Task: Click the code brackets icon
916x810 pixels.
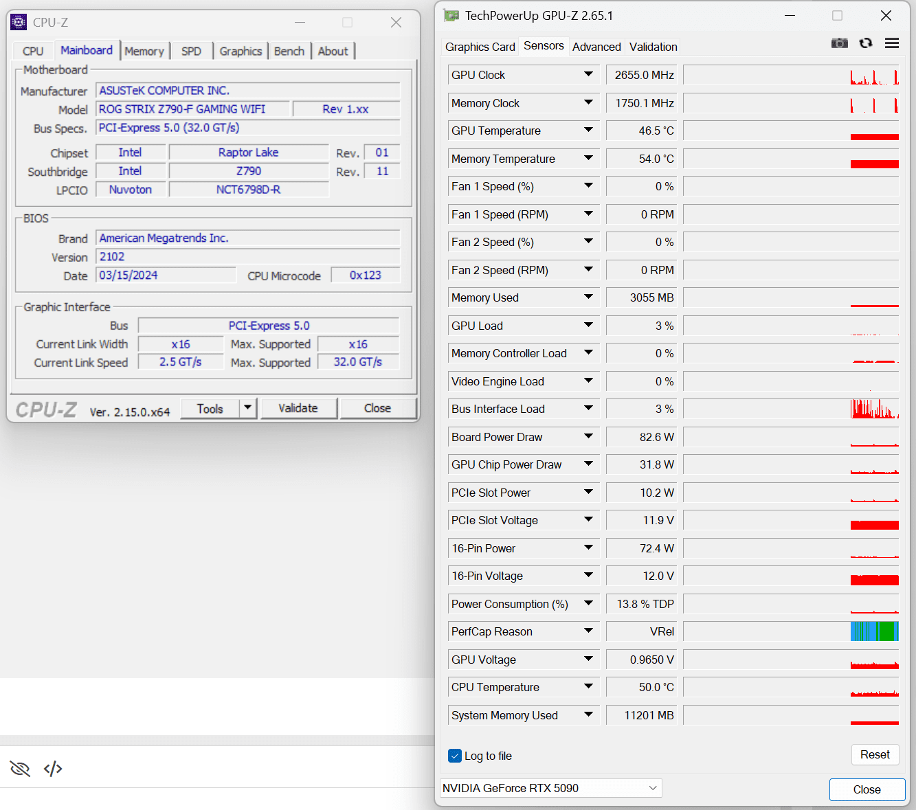Action: click(53, 768)
